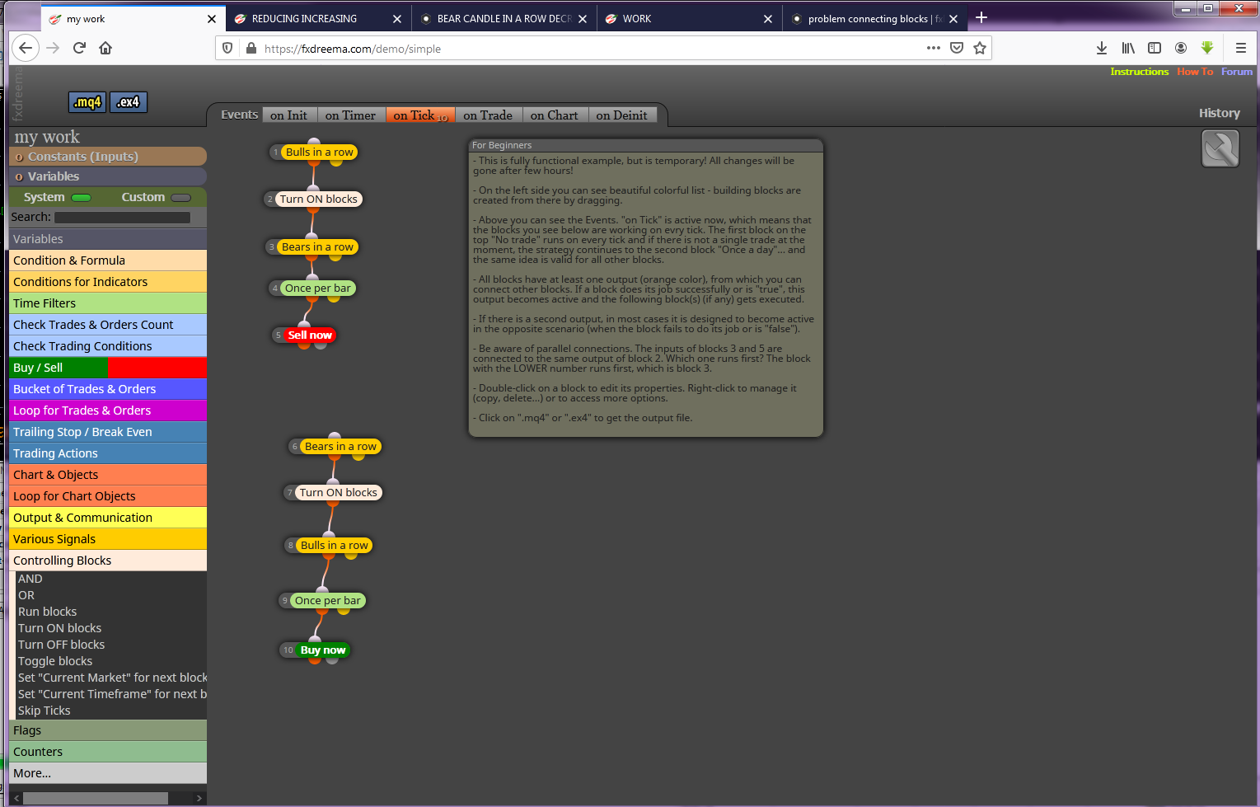
Task: Click the site security padlock icon
Action: pyautogui.click(x=251, y=49)
